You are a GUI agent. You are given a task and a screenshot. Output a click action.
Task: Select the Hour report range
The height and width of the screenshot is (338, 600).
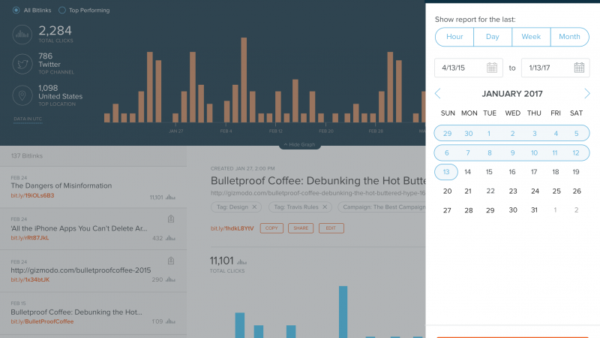click(x=454, y=37)
